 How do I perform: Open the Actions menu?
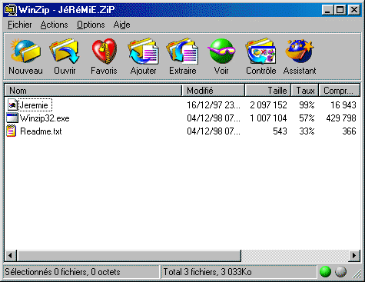(54, 25)
